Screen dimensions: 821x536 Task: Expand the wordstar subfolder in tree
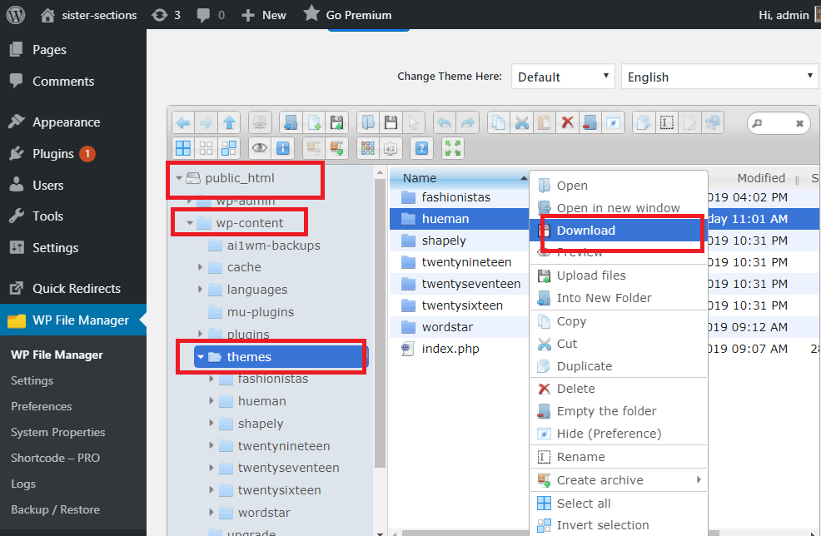(x=211, y=512)
